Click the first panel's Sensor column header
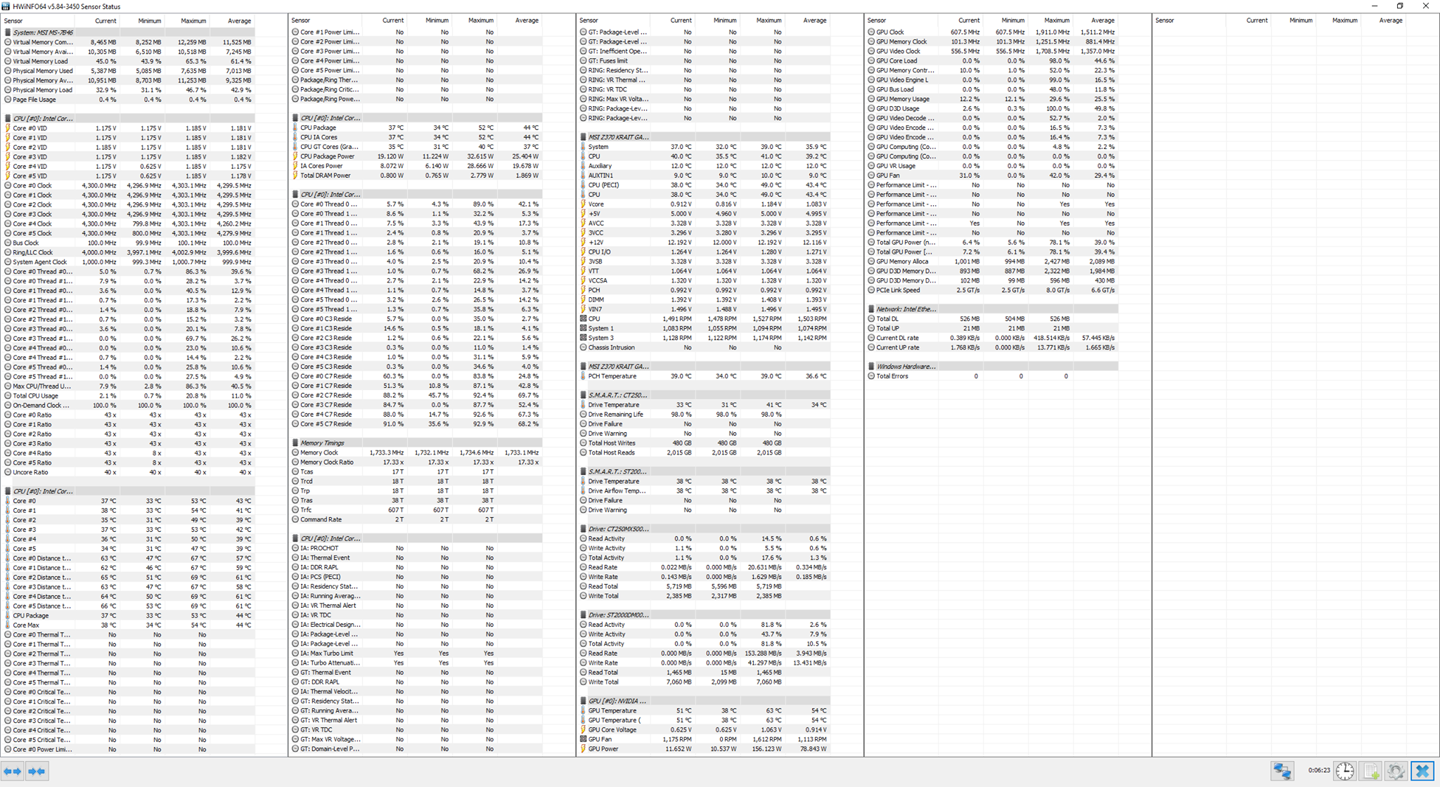The image size is (1440, 787). pos(13,20)
